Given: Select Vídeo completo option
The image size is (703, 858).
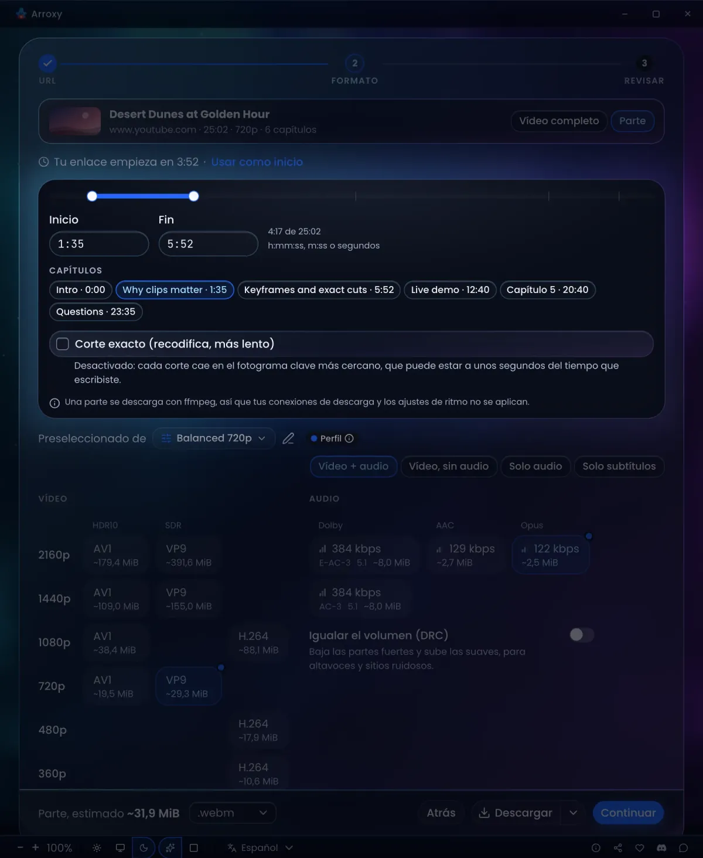Looking at the screenshot, I should [559, 121].
